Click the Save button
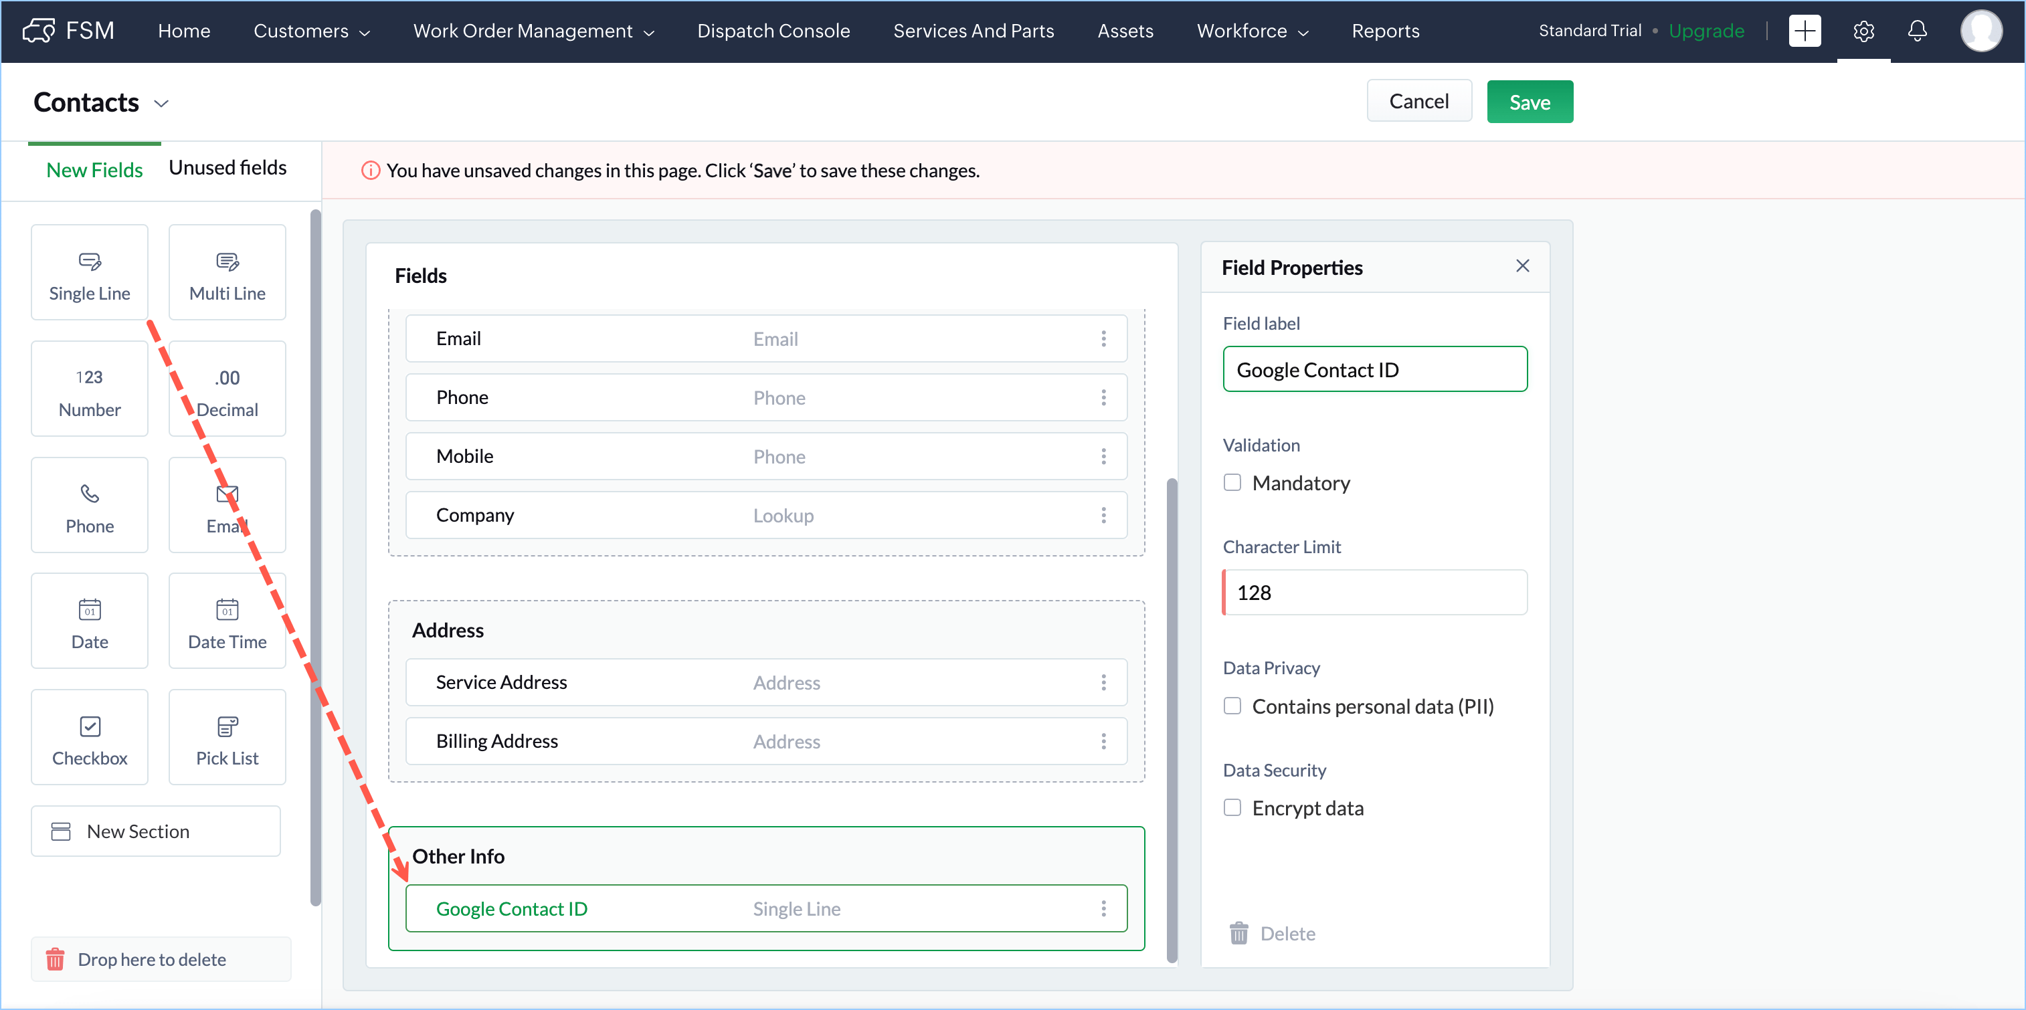This screenshot has width=2026, height=1010. click(x=1528, y=102)
